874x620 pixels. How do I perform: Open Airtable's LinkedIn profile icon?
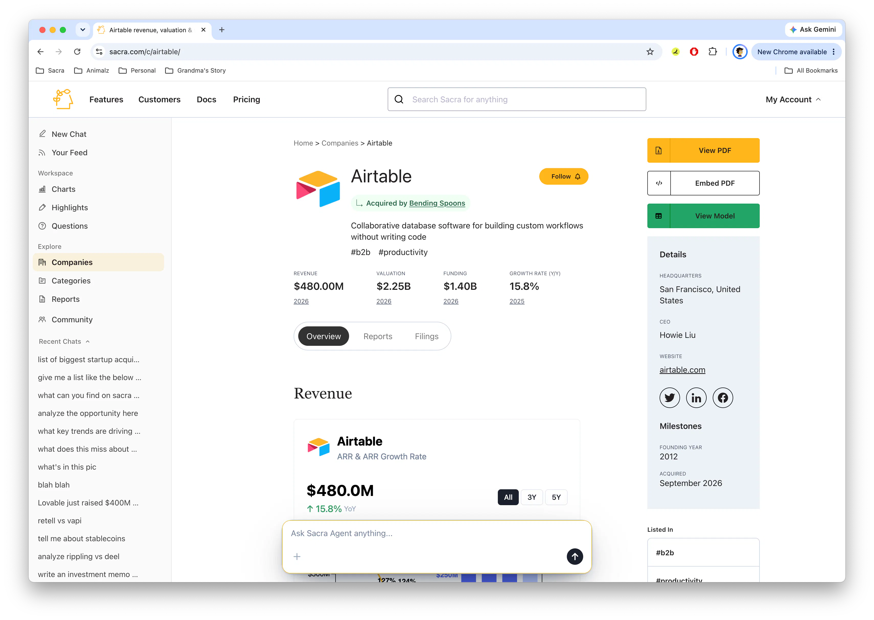tap(696, 398)
